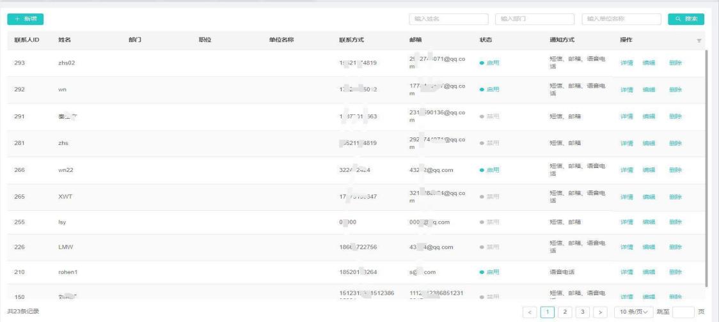Click 删除 to delete contact wn22
719x322 pixels.
676,170
